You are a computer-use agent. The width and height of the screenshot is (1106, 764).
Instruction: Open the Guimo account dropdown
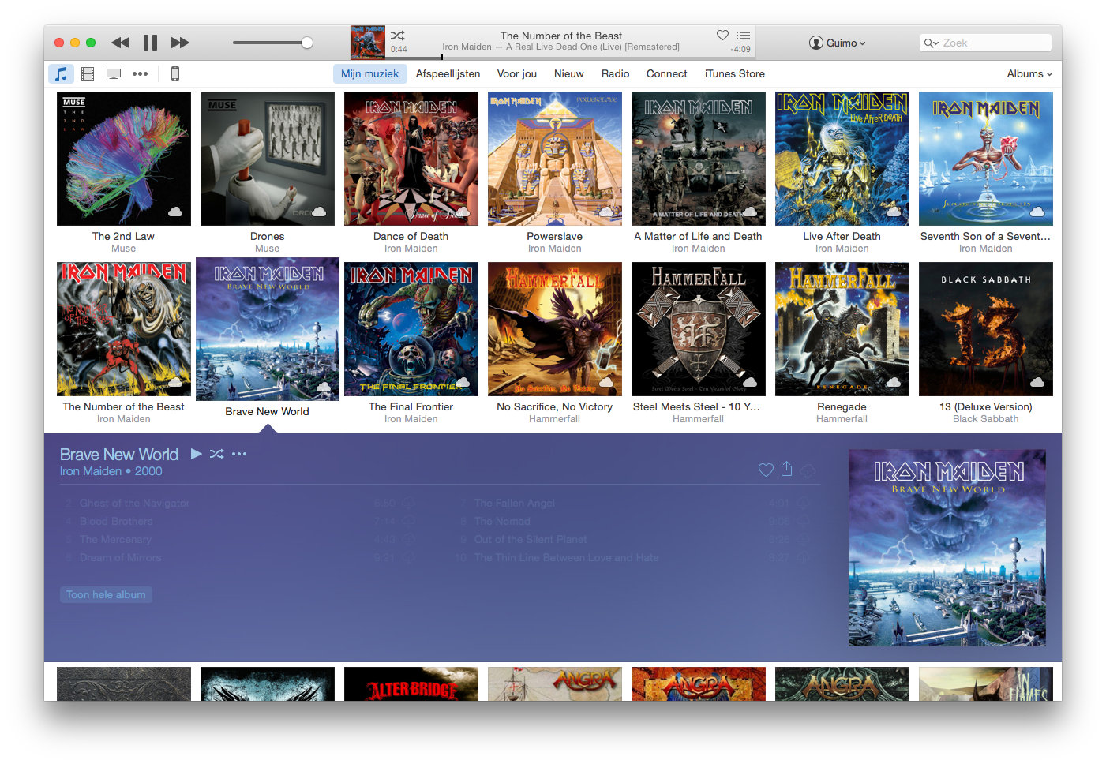(838, 43)
